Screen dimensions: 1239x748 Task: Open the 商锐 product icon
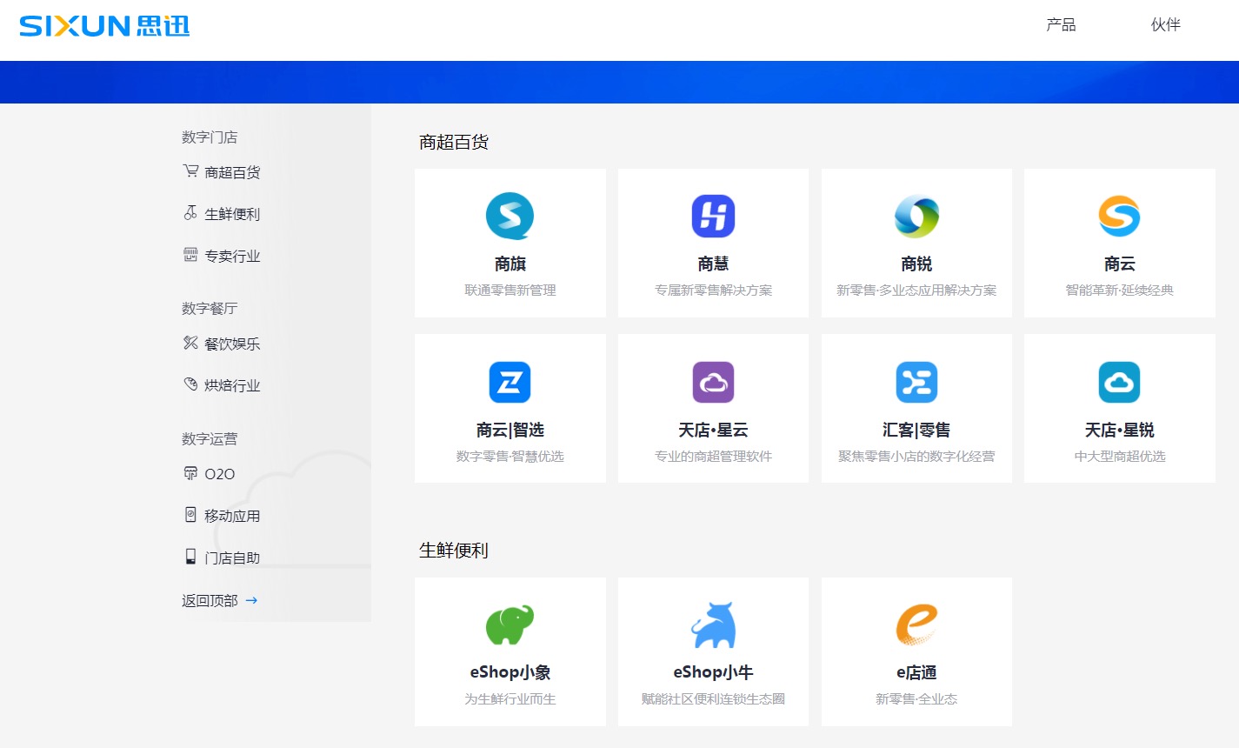coord(916,216)
